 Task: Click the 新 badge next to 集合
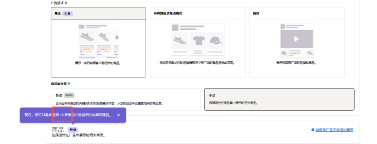point(68,14)
